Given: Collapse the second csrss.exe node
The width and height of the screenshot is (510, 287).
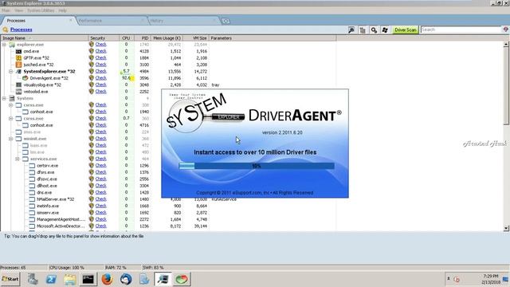Looking at the screenshot, I should pyautogui.click(x=10, y=119).
